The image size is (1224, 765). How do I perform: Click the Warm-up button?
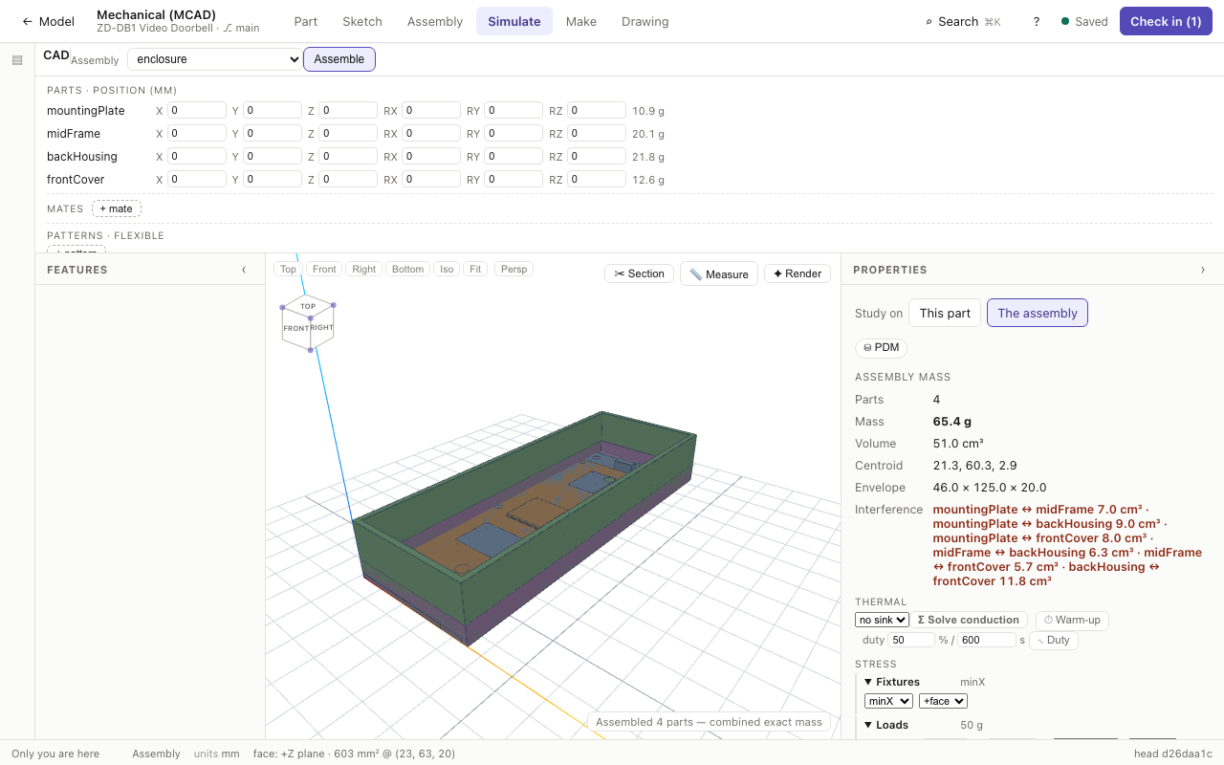tap(1072, 620)
